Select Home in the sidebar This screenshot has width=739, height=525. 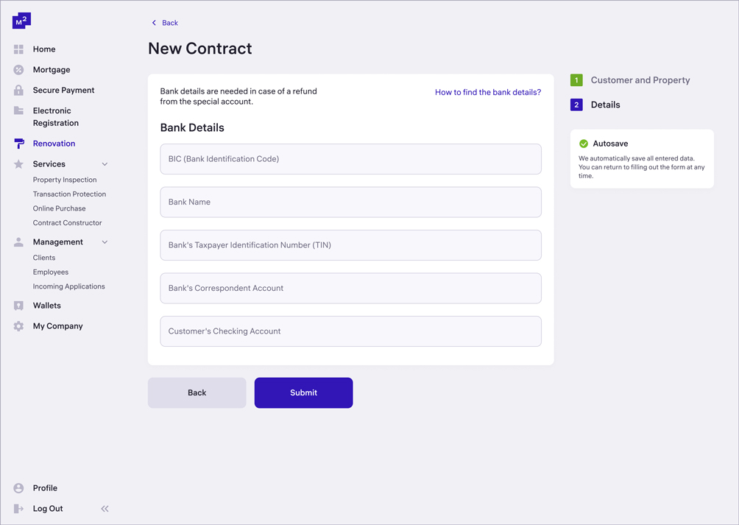click(18, 49)
